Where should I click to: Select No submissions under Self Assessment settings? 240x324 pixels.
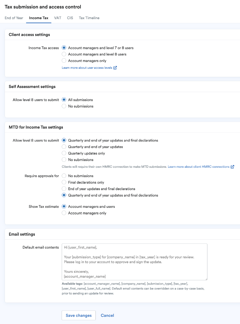(x=64, y=106)
